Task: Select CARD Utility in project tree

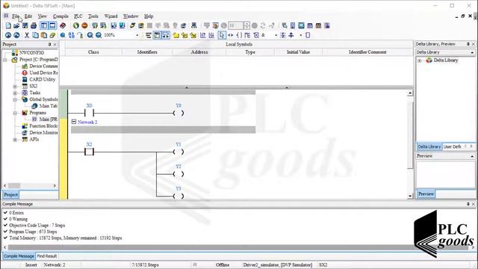Action: coord(42,79)
